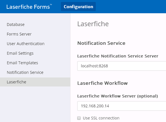Select User Authentication in the sidebar
This screenshot has width=166, height=122.
[x=26, y=44]
